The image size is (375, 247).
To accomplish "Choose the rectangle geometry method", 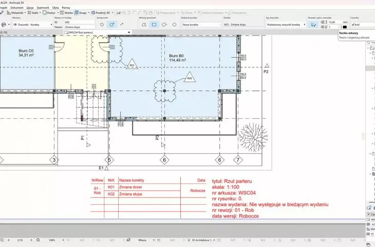I will pyautogui.click(x=154, y=24).
